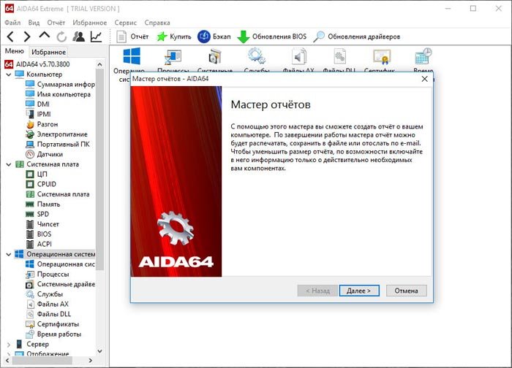Click Обновления драйверов magnifier icon
Image resolution: width=512 pixels, height=368 pixels.
click(319, 37)
